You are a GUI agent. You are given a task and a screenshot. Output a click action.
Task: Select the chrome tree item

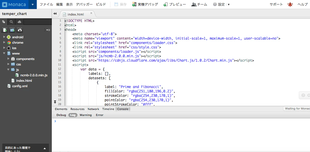pyautogui.click(x=18, y=42)
